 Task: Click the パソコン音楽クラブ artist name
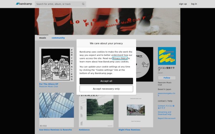tap(166, 69)
